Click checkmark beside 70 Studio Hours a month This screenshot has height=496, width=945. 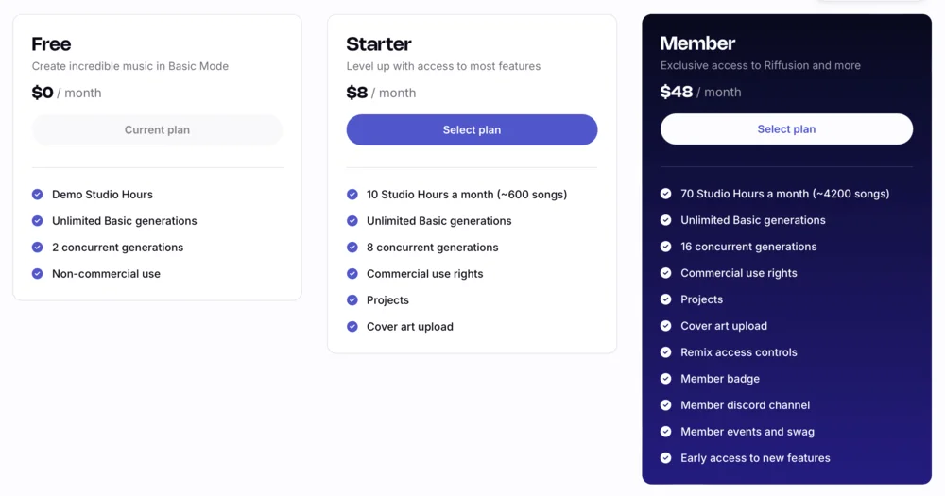666,194
